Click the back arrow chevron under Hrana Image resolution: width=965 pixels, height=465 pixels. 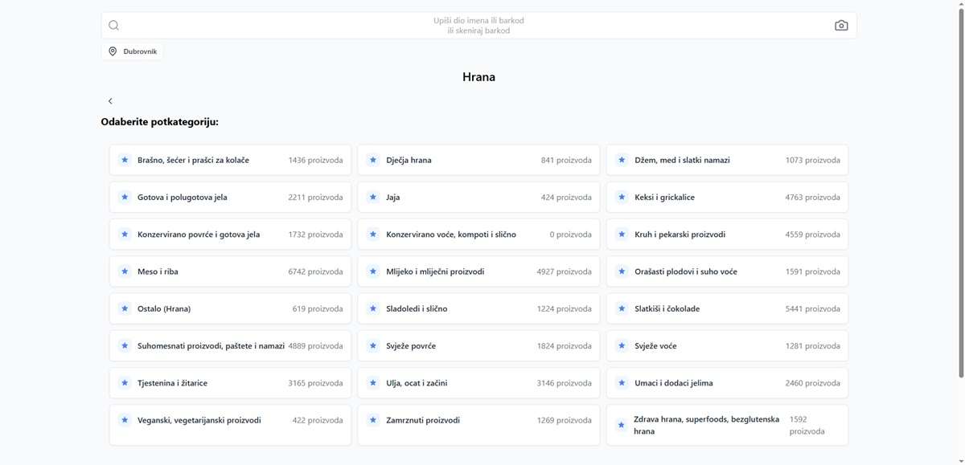pos(110,101)
